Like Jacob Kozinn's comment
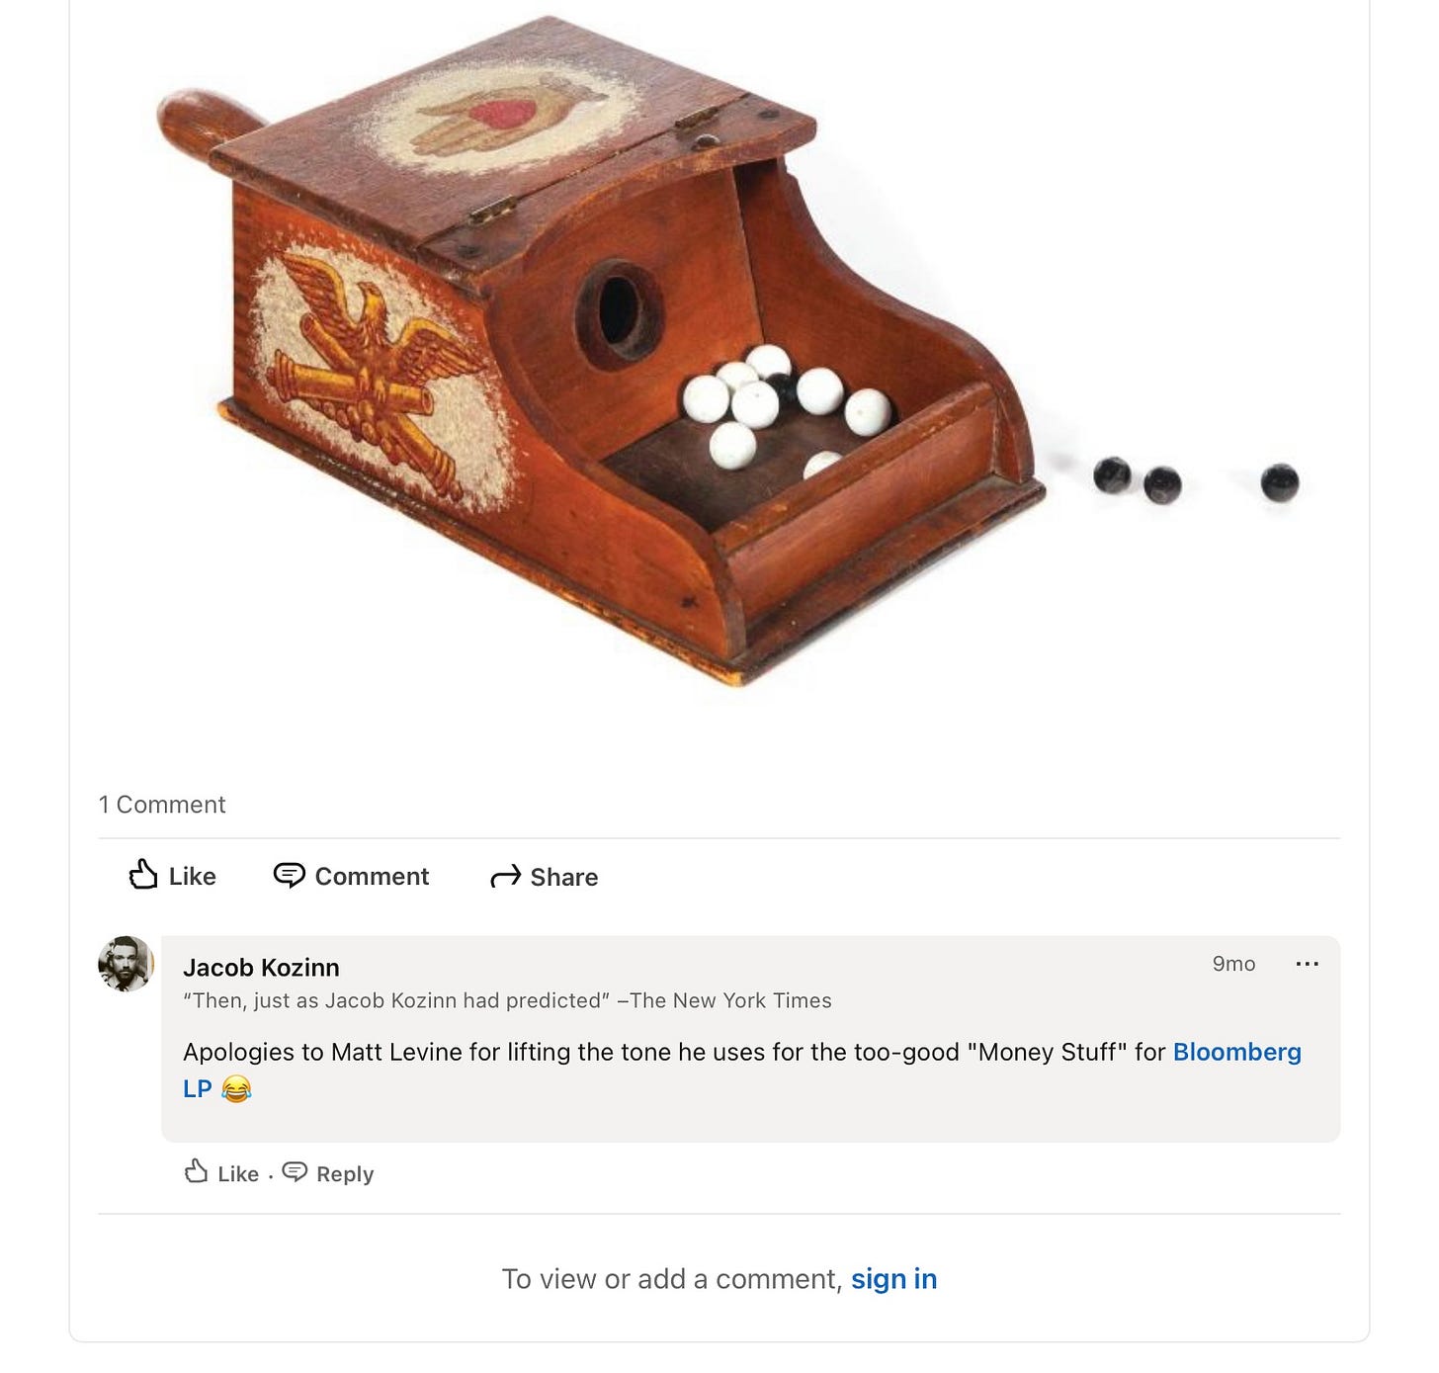The width and height of the screenshot is (1439, 1373). pyautogui.click(x=222, y=1173)
